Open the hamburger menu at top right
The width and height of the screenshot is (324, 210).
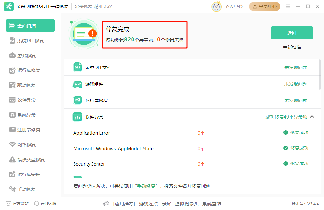pos(288,6)
